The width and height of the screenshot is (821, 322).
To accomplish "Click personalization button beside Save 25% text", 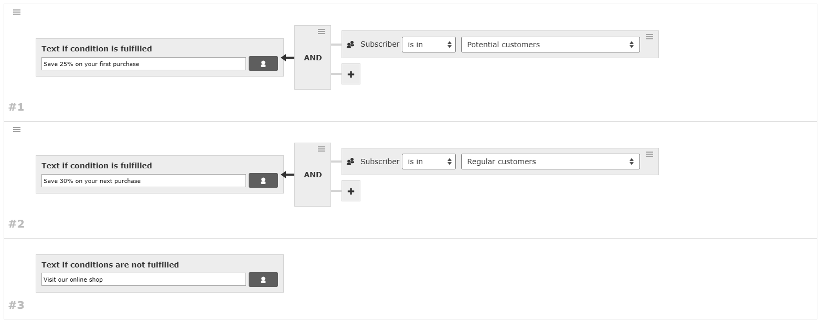I will (x=263, y=63).
